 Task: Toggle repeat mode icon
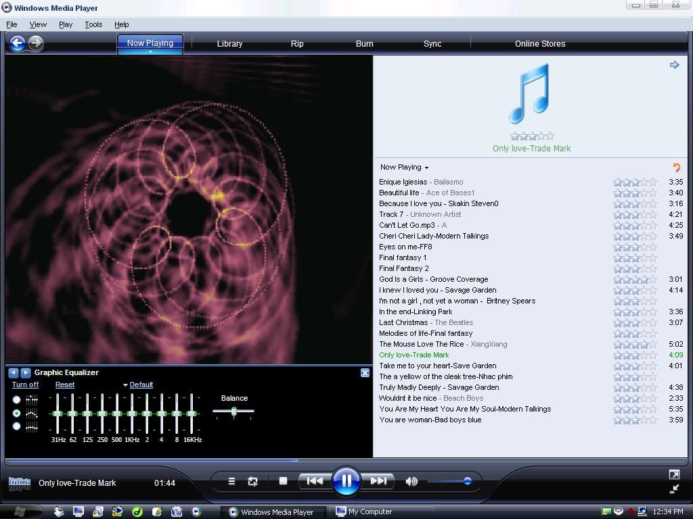[252, 481]
